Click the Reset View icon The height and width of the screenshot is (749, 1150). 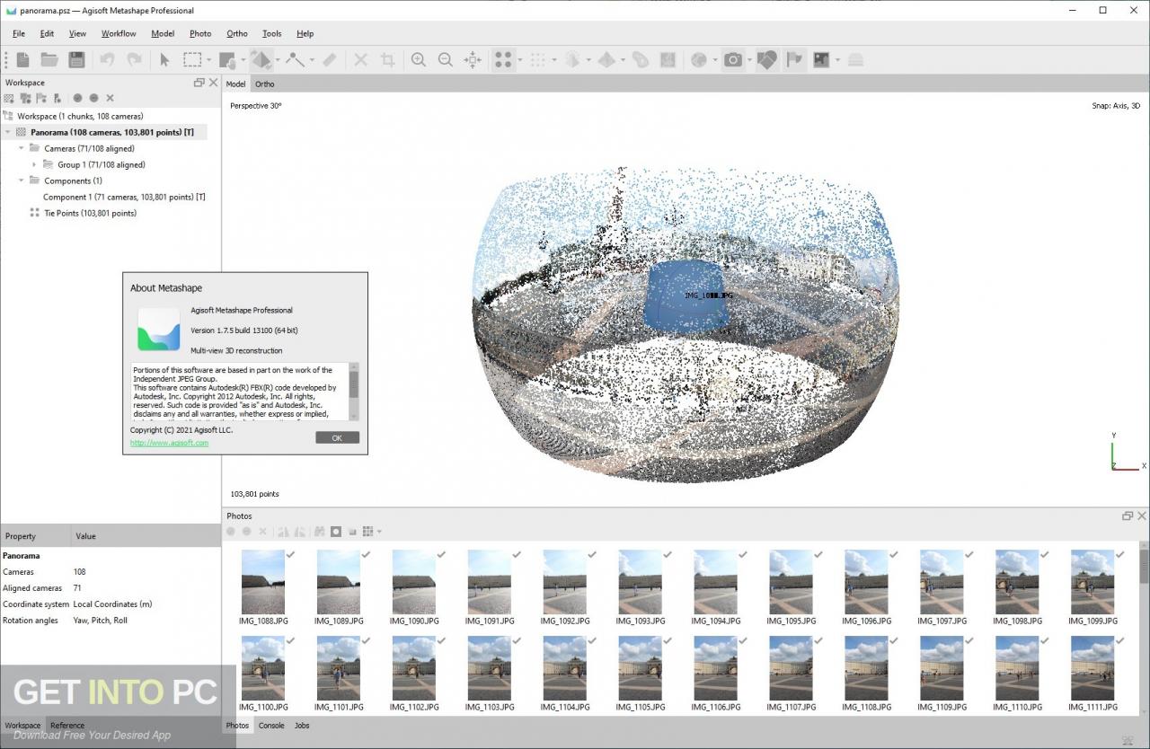point(473,59)
